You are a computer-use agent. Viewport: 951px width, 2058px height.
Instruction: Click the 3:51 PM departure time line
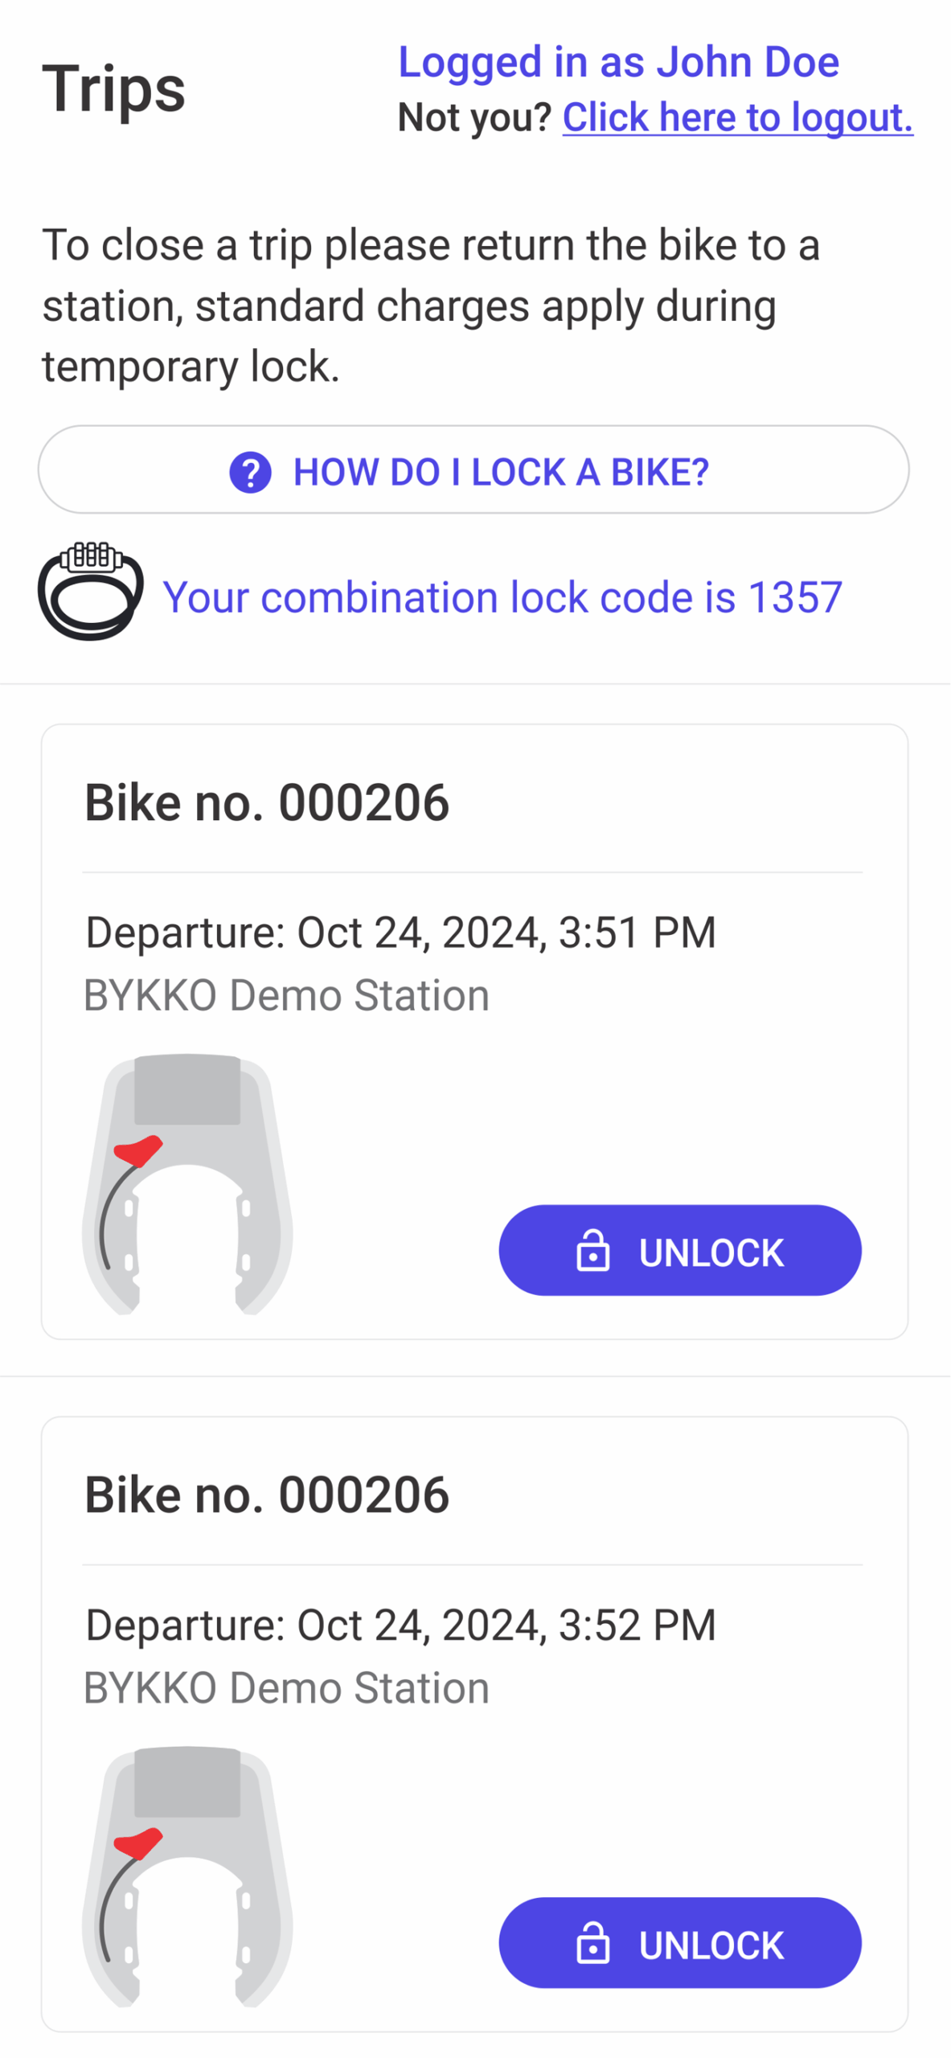tap(400, 933)
